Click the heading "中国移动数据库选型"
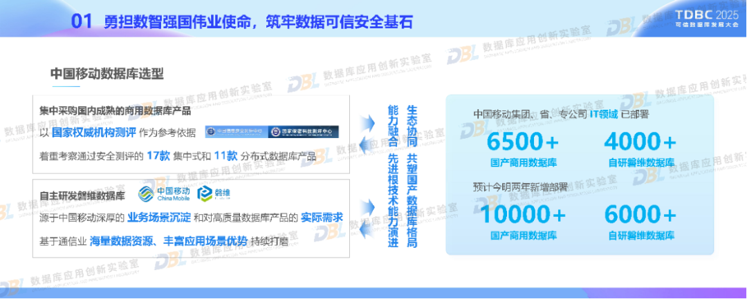Image resolution: width=747 pixels, height=299 pixels. [107, 74]
